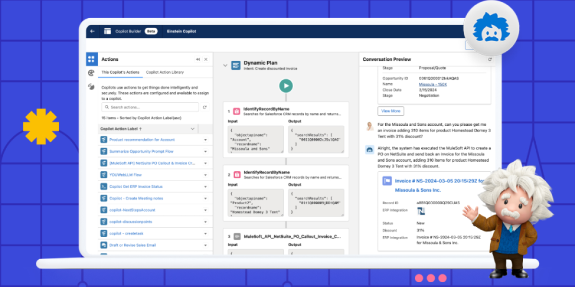Screen dimensions: 575x287
Task: Open the Missoula - 150K opportunity link
Action: (x=433, y=84)
